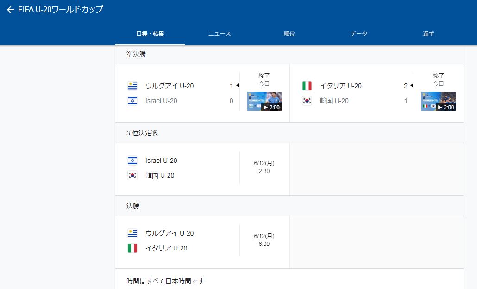Click Italy flag icon in semifinal match
This screenshot has height=289, width=477.
click(307, 86)
